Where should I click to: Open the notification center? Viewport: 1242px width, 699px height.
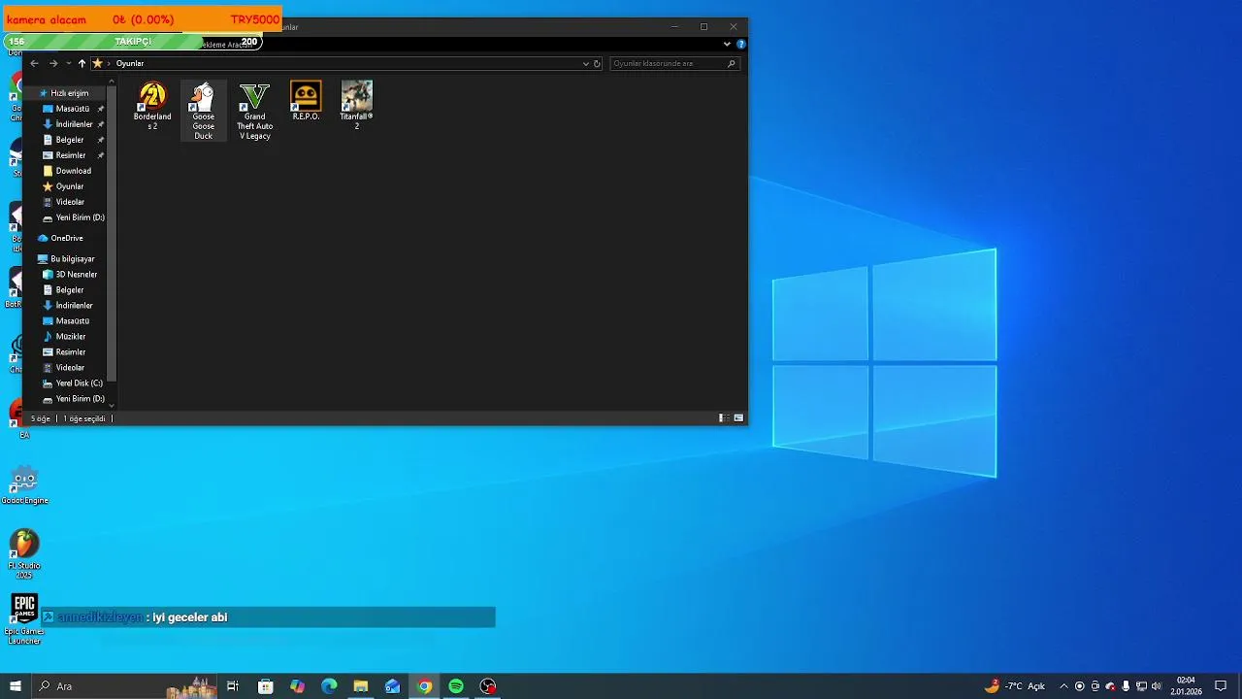(x=1222, y=686)
